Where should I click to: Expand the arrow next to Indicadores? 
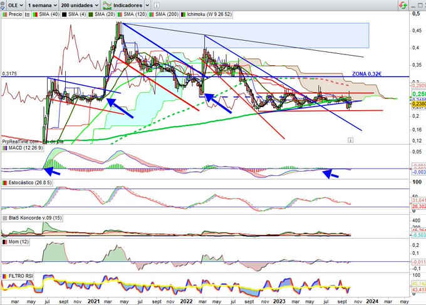pos(147,5)
